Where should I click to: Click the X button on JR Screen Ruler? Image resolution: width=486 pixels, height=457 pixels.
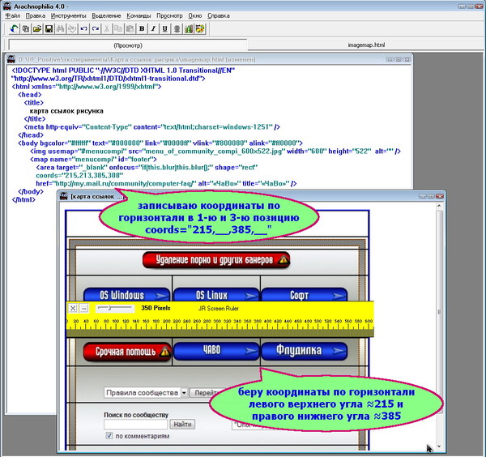click(73, 308)
